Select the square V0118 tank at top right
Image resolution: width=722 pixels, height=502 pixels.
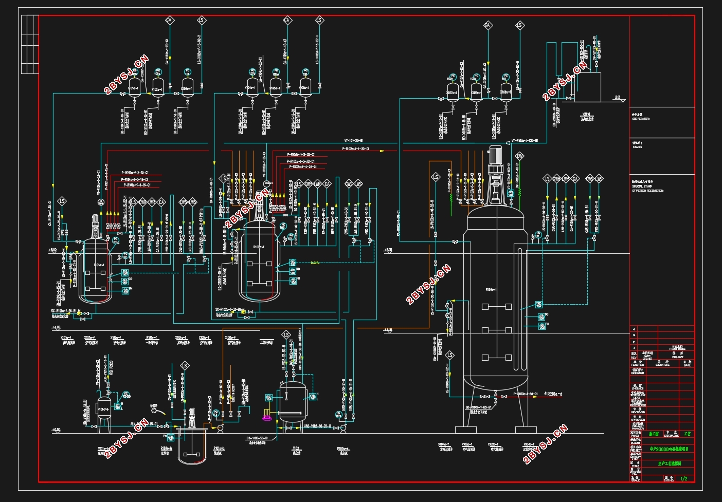[x=588, y=87]
